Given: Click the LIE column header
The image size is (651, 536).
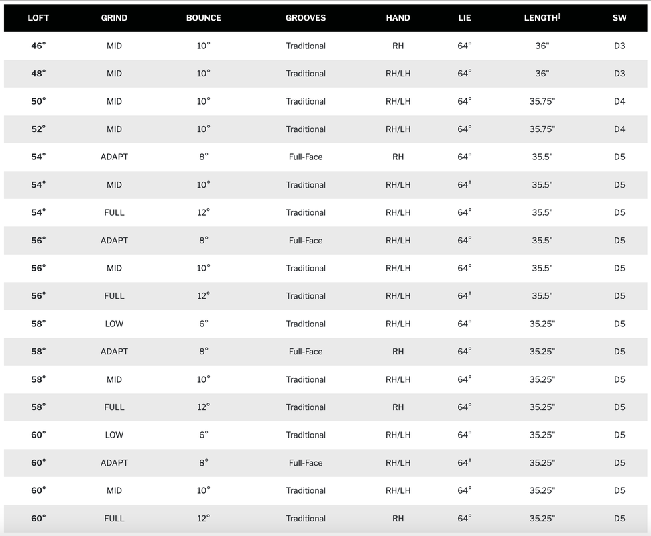Looking at the screenshot, I should (x=465, y=18).
